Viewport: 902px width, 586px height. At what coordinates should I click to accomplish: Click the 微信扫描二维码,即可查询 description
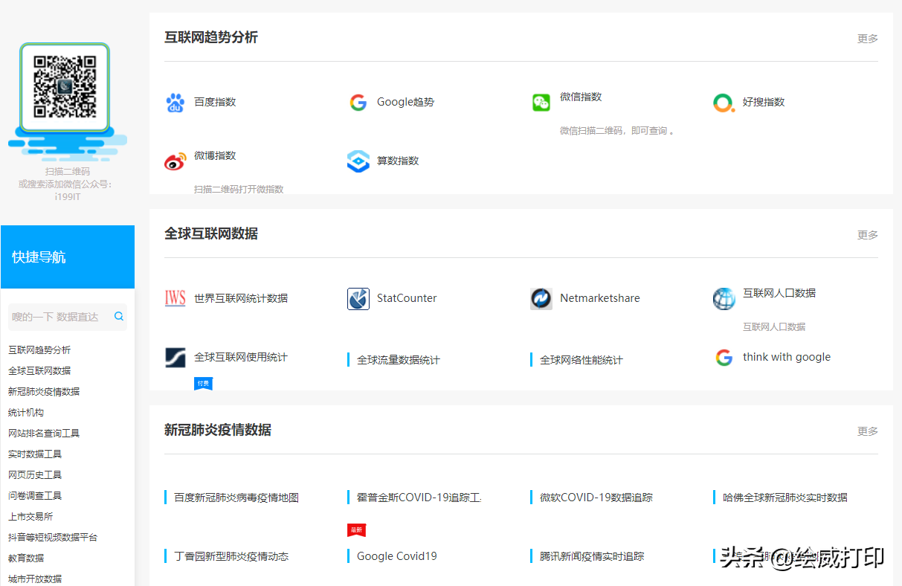click(617, 131)
